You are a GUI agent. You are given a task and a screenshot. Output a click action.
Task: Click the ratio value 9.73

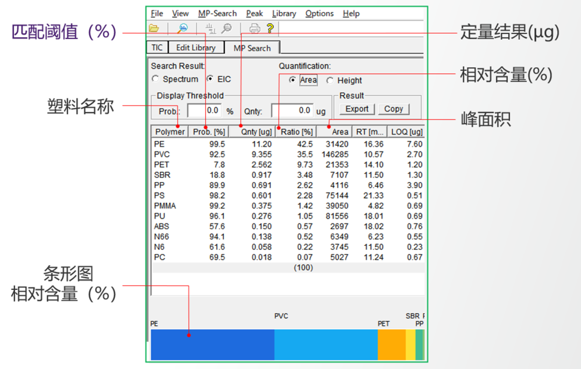(x=304, y=165)
